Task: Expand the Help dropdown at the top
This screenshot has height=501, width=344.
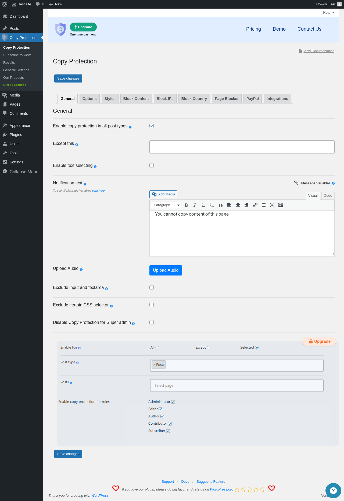Action: tap(329, 13)
